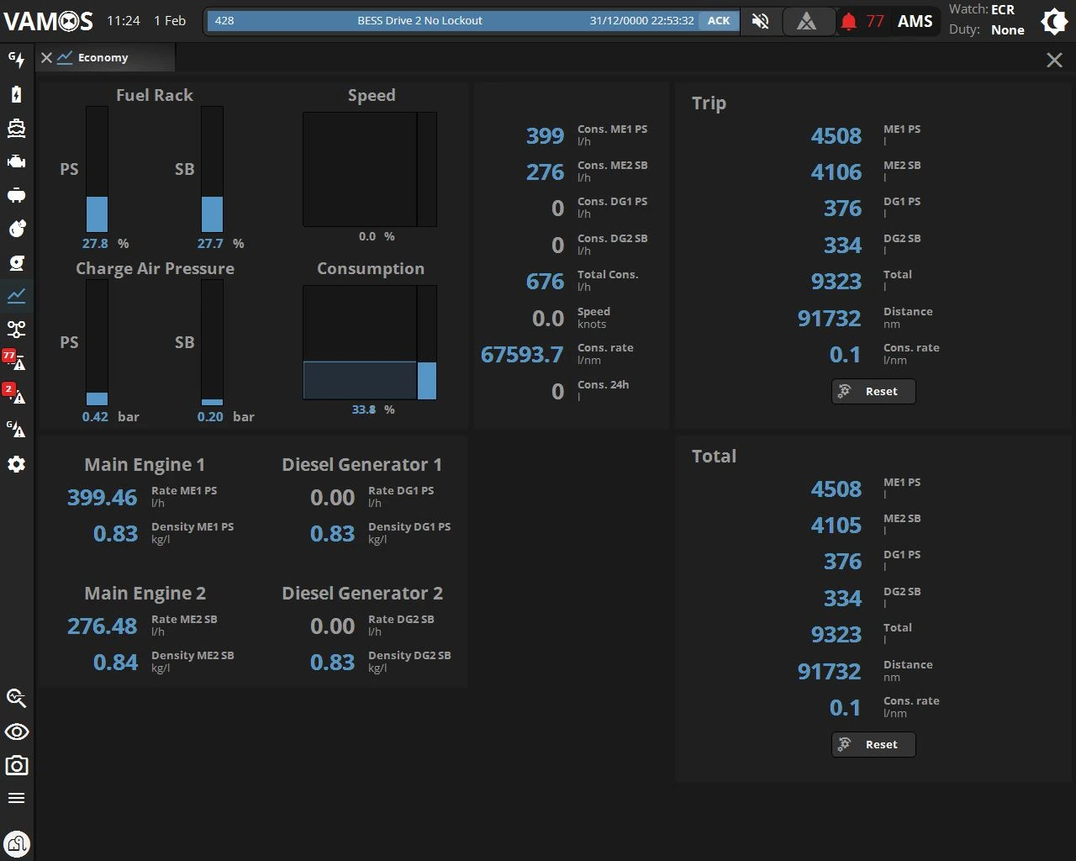1076x861 pixels.
Task: Open the ship overview sidebar icon
Action: [x=16, y=128]
